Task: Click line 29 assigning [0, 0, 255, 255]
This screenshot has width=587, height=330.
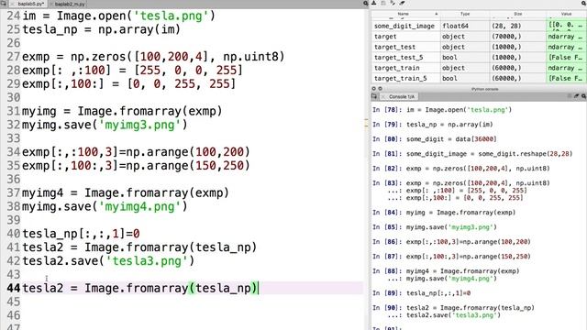Action: coord(129,83)
